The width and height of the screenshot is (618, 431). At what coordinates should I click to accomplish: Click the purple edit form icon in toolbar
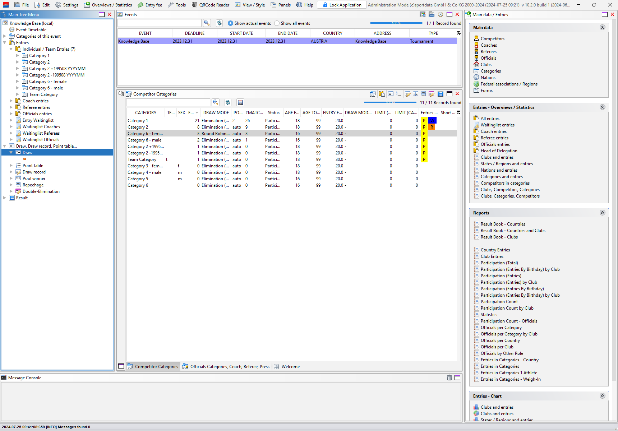click(432, 94)
